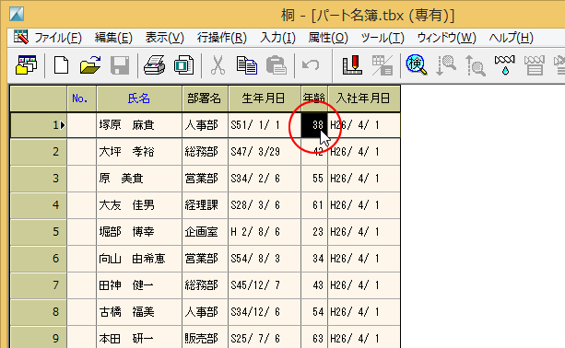The height and width of the screenshot is (348, 565).
Task: Click the file management cards toolbar icon
Action: [26, 65]
